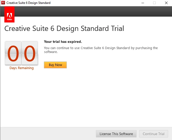Click 'Creative Suite 6 Design Standard Trial' heading
This screenshot has width=172, height=140.
coord(64,29)
